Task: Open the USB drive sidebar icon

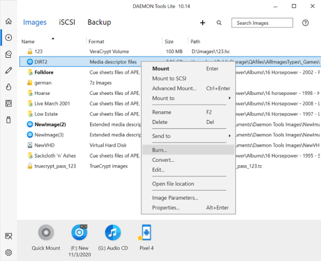Action: [x=8, y=120]
